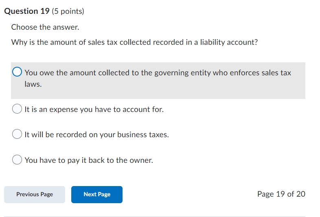The width and height of the screenshot is (320, 217).
Task: Click the word 'laws.' in the first answer
Action: click(x=33, y=85)
